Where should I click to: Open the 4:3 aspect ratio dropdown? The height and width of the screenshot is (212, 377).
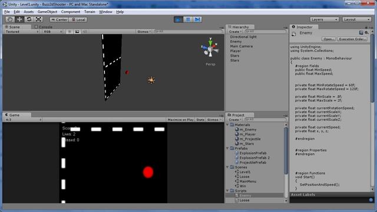point(23,120)
